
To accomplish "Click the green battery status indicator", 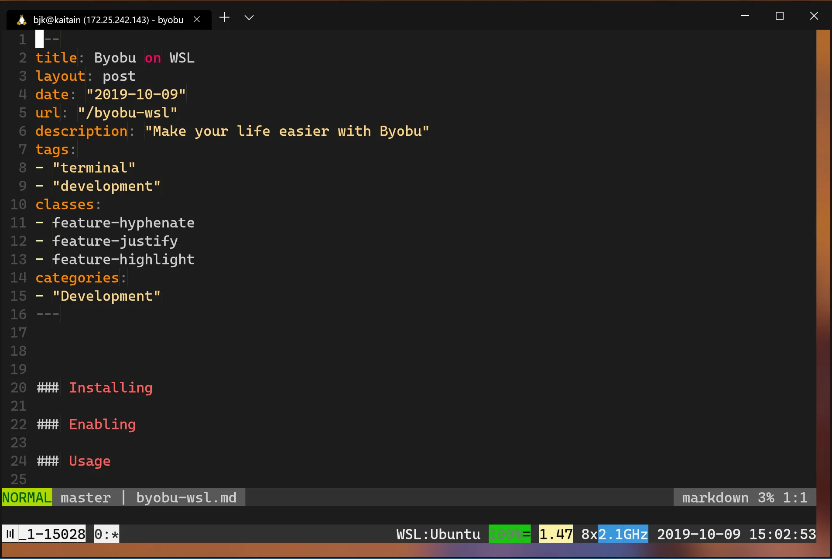I will click(x=510, y=534).
